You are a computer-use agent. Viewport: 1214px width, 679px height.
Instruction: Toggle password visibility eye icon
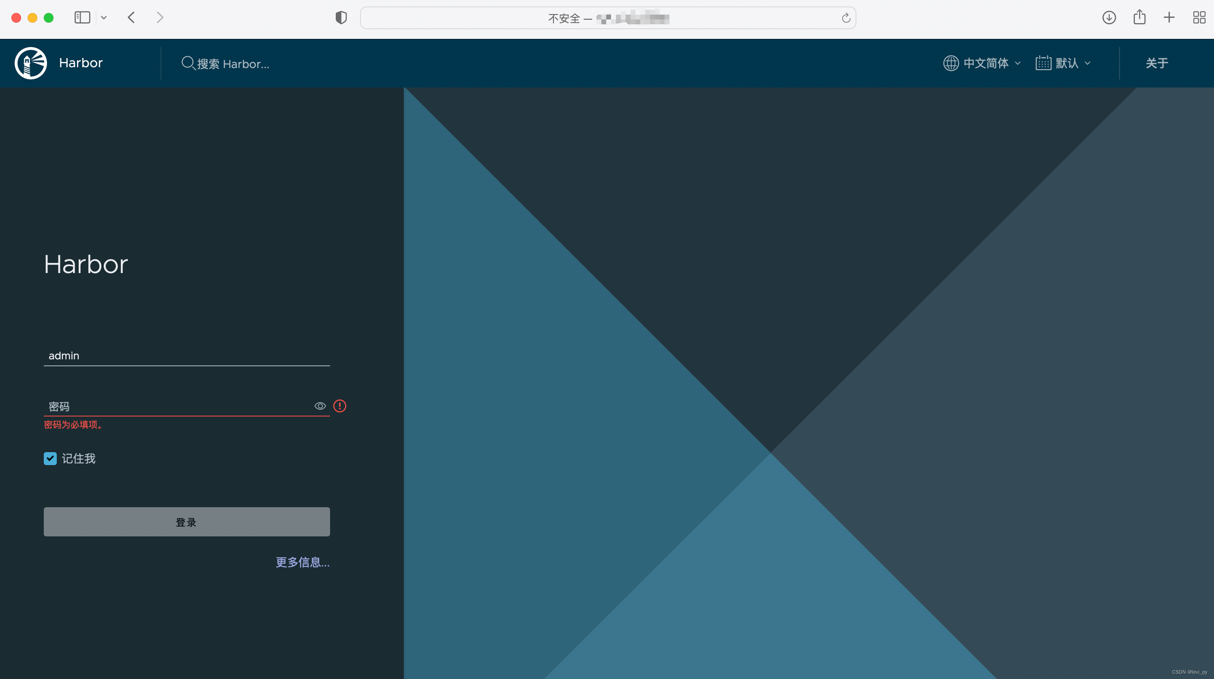point(320,406)
